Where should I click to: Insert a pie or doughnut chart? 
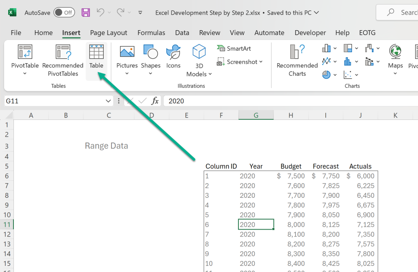click(x=329, y=75)
